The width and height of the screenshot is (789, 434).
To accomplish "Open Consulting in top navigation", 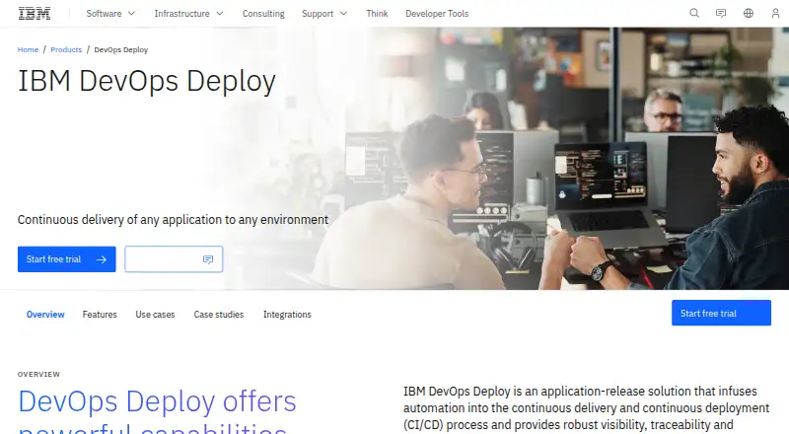I will [263, 14].
